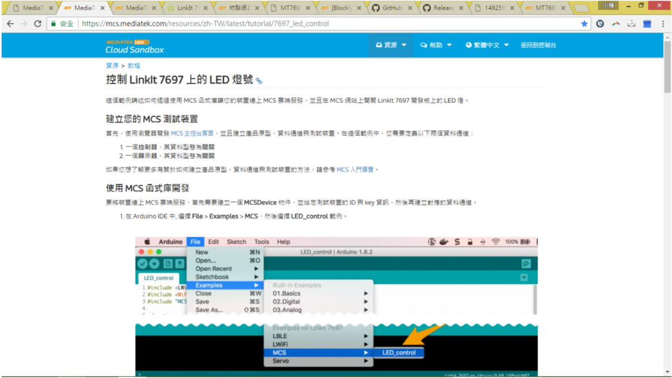Close the GitHub tab

point(410,8)
